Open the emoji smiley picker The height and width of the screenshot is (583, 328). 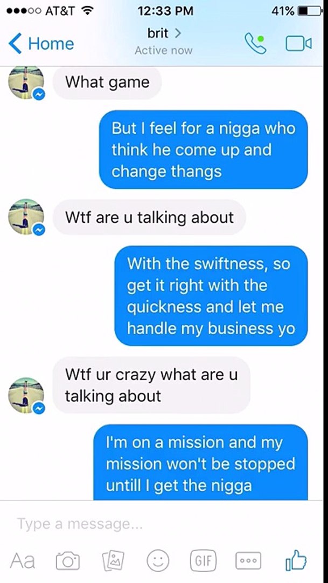coord(158,561)
